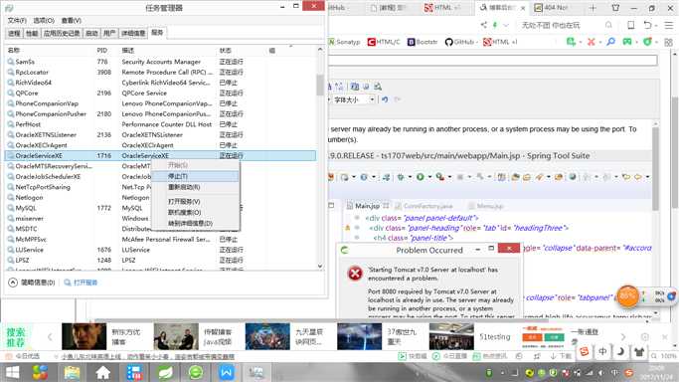Choose 联机搜索(O) in the context menu
The height and width of the screenshot is (382, 679).
pyautogui.click(x=195, y=212)
